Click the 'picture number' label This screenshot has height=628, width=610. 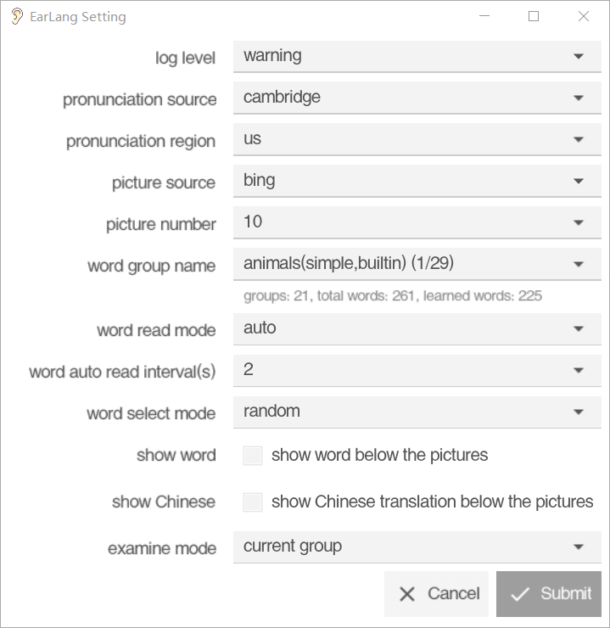point(161,224)
